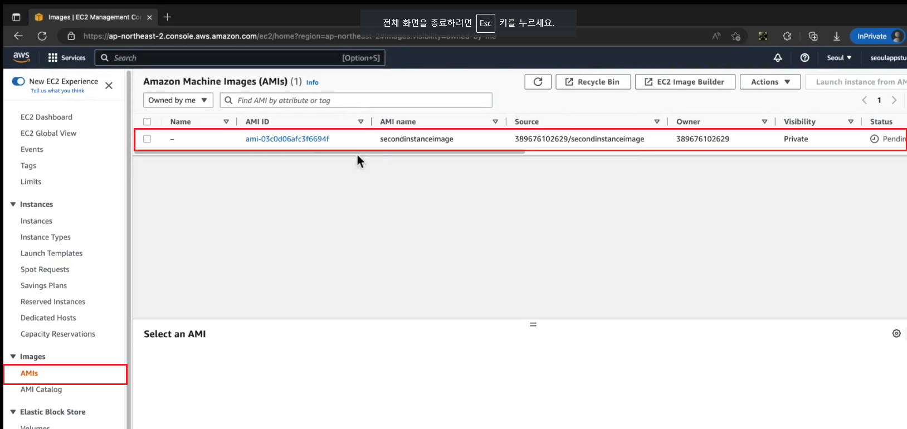Click the panel resize handle icon
907x429 pixels.
coord(533,324)
